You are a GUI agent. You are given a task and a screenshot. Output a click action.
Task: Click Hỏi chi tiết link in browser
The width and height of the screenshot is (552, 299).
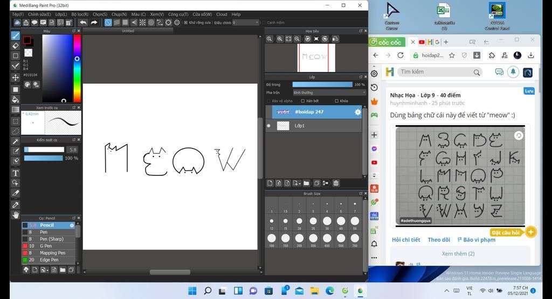pos(406,240)
